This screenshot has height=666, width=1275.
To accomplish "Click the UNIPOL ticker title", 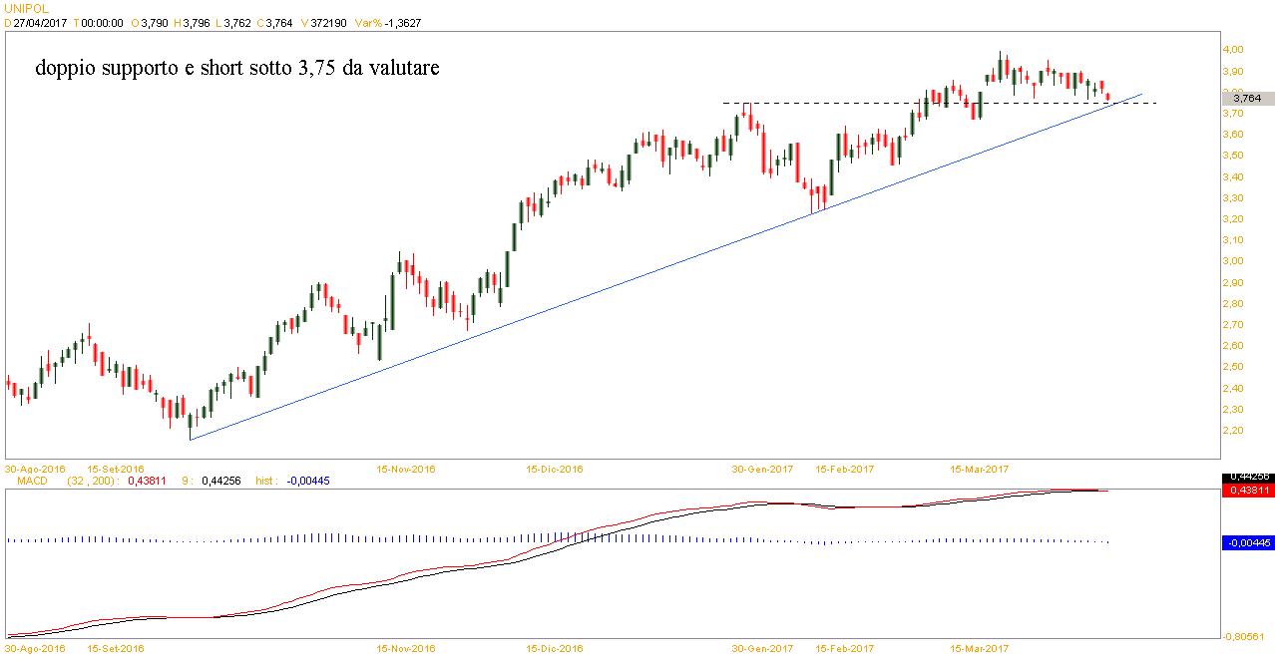I will point(26,8).
